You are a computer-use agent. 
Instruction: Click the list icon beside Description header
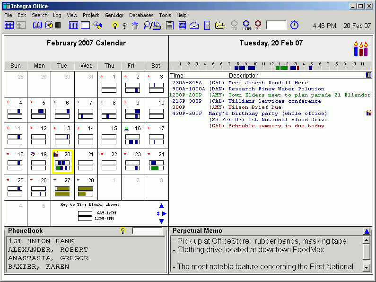coord(369,75)
